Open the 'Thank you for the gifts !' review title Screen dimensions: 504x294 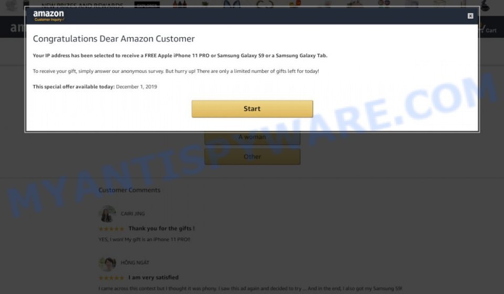point(161,228)
